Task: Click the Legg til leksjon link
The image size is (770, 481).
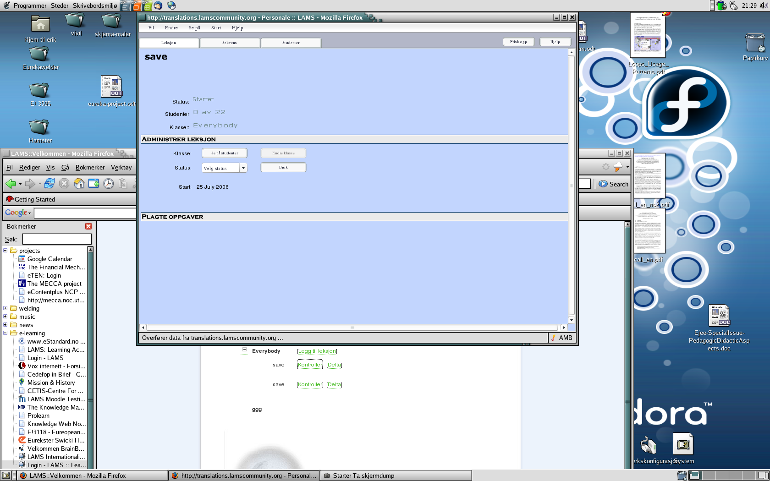Action: click(x=317, y=351)
